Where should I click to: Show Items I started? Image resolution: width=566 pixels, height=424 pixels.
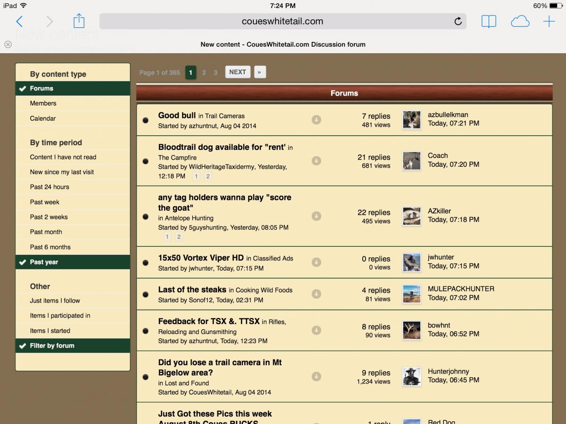click(x=73, y=331)
